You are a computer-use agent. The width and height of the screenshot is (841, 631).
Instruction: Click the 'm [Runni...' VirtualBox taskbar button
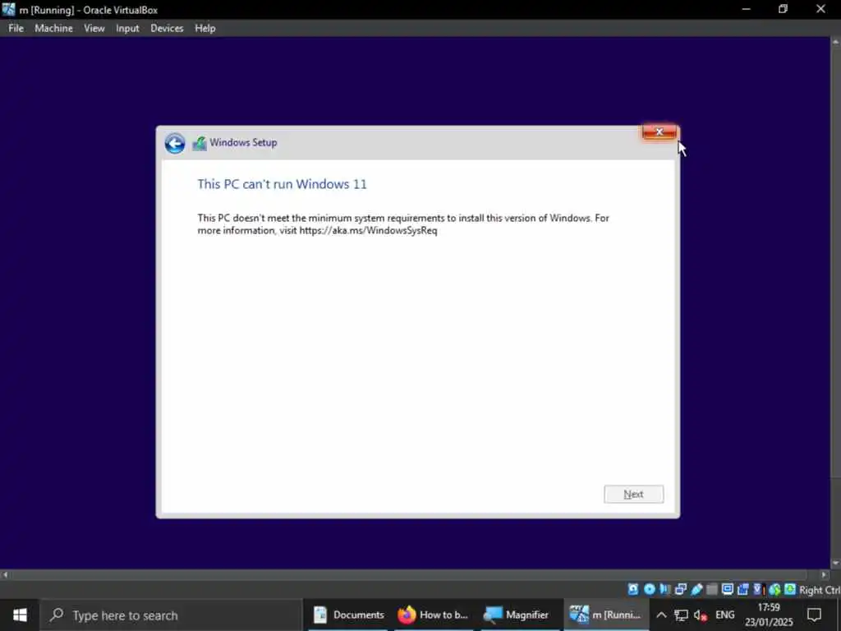(x=605, y=615)
